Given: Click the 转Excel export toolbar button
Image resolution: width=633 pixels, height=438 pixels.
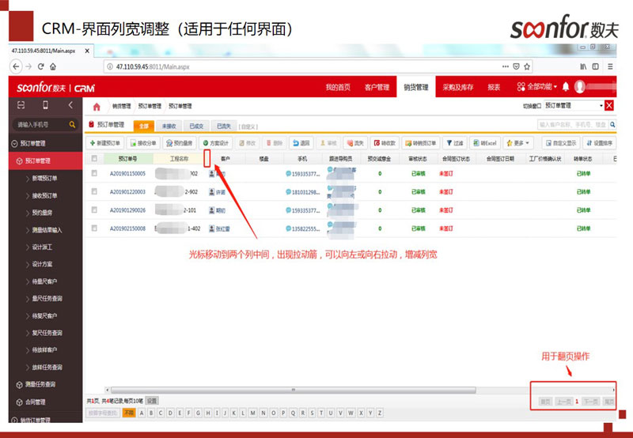Looking at the screenshot, I should 483,143.
